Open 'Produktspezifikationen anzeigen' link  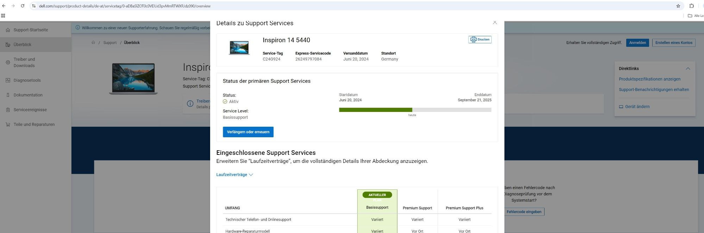[649, 79]
